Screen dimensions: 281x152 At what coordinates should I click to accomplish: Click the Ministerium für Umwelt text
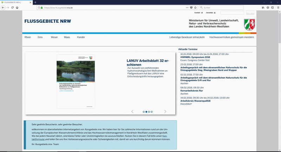214,23
